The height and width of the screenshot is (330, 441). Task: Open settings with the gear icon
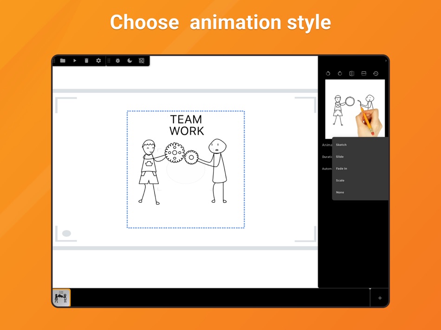(x=98, y=61)
